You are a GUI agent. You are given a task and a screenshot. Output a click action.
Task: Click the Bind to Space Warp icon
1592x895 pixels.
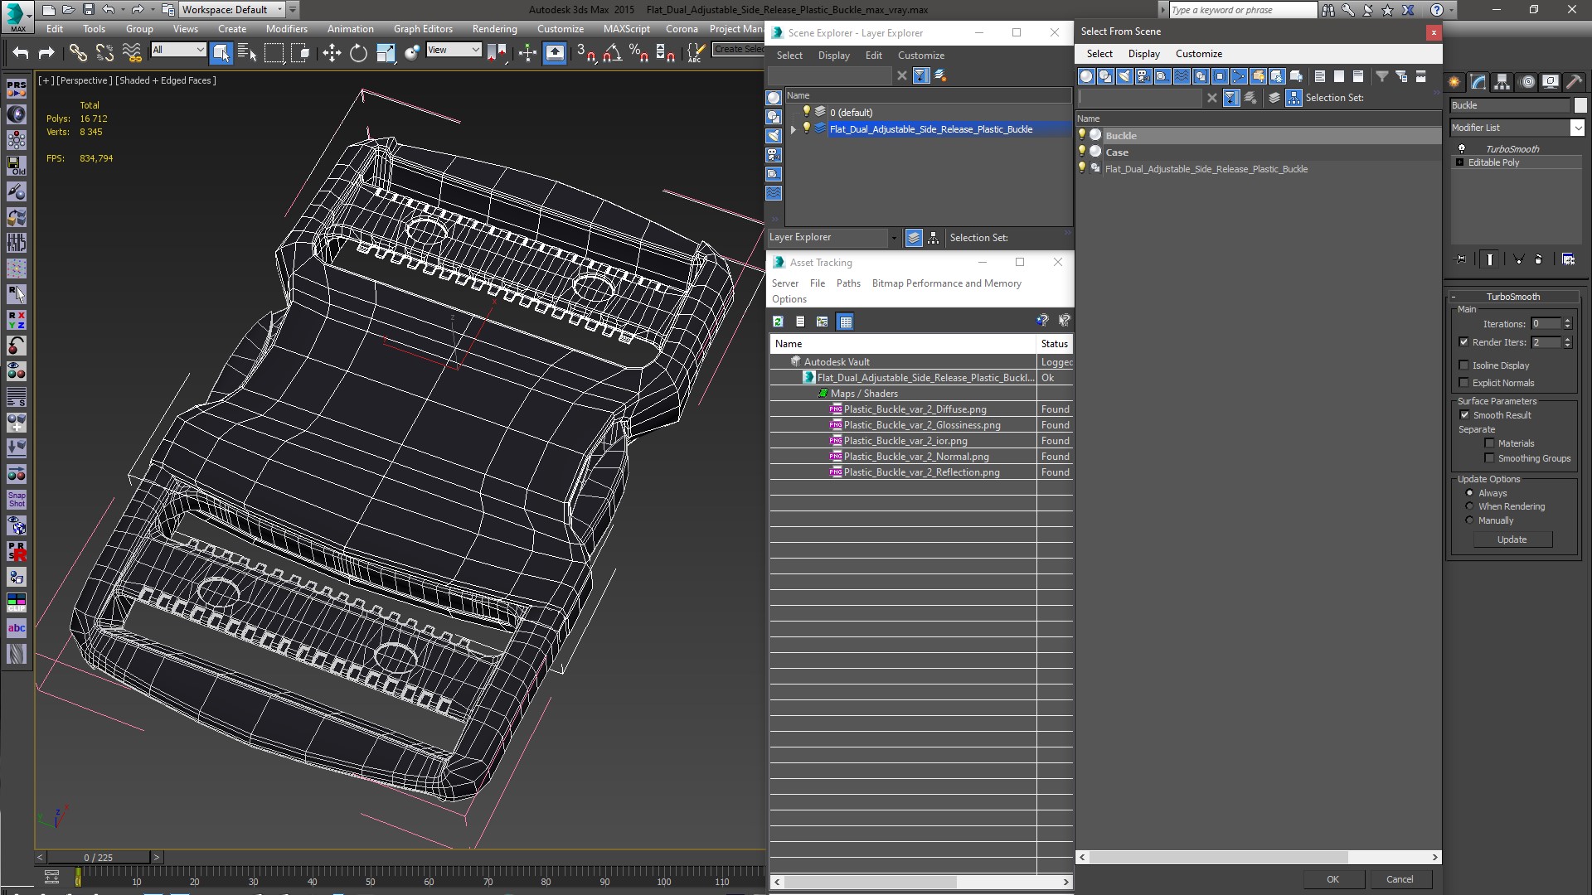(x=132, y=52)
